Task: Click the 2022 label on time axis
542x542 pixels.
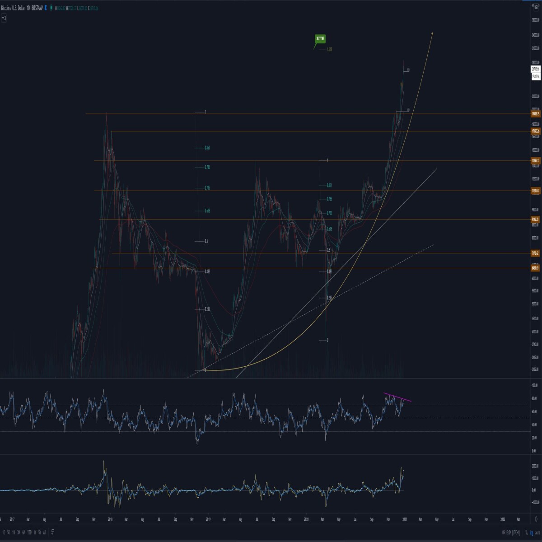Action: [503, 519]
